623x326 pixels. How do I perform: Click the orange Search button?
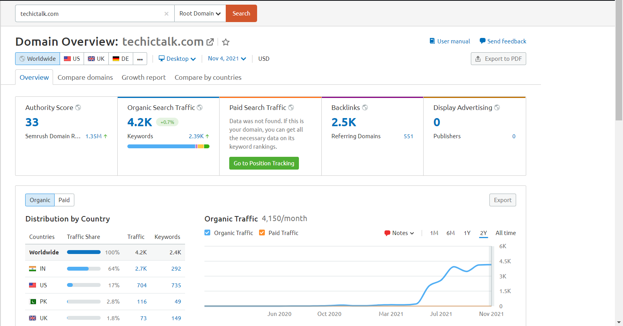pos(241,14)
